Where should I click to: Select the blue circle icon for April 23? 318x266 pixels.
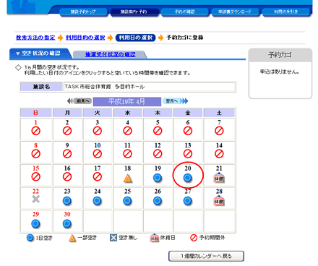point(67,201)
